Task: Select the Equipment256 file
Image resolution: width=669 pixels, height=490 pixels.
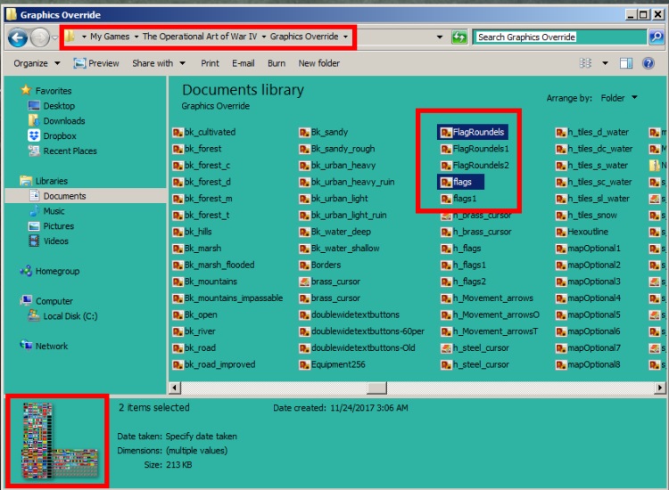Action: (332, 364)
